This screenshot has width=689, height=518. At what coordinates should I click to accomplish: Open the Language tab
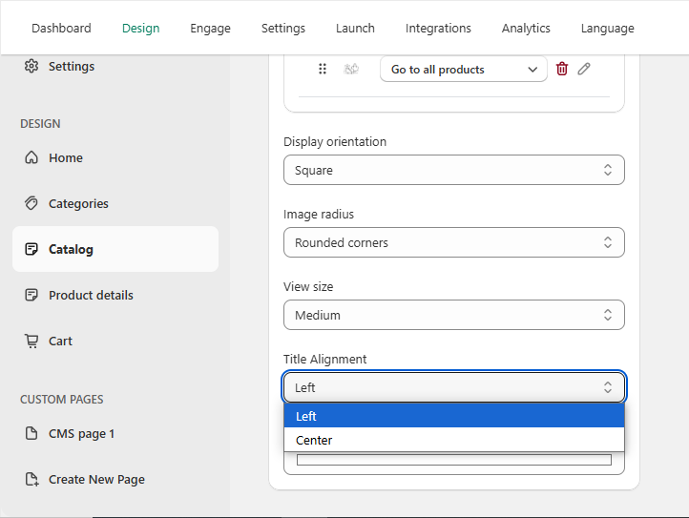click(x=608, y=28)
